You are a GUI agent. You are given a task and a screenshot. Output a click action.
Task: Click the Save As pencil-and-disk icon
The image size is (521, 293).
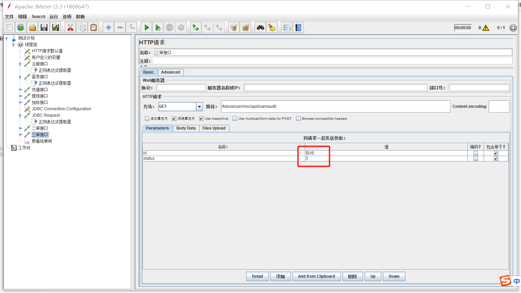coord(56,27)
